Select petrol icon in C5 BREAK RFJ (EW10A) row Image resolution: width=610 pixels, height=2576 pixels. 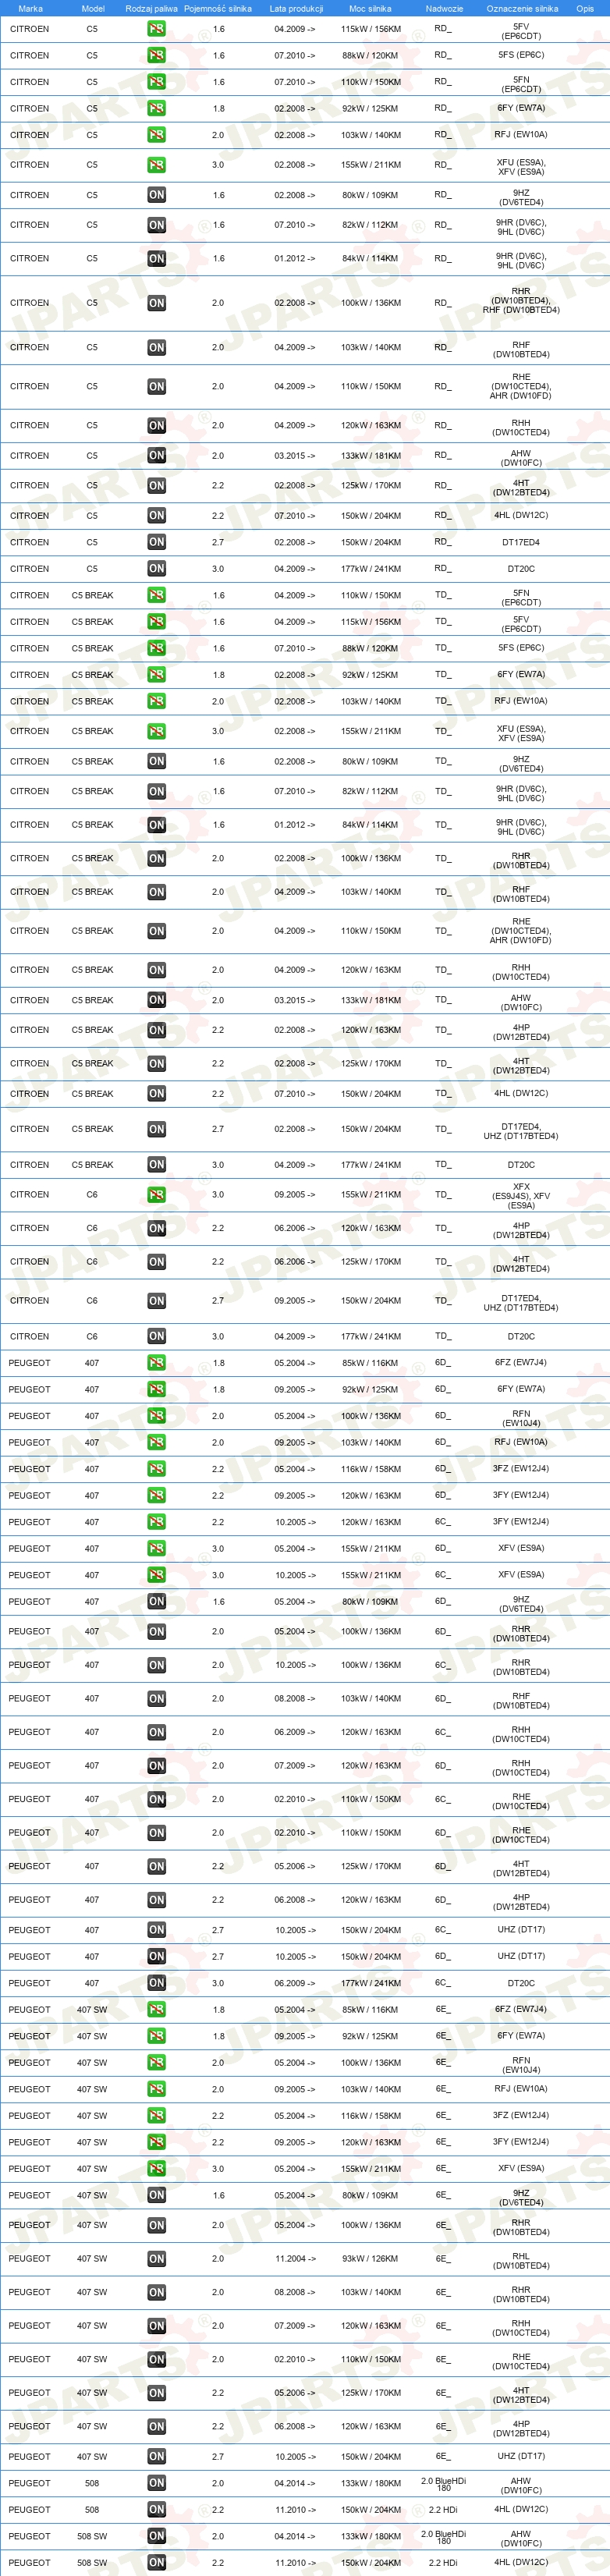coord(156,702)
